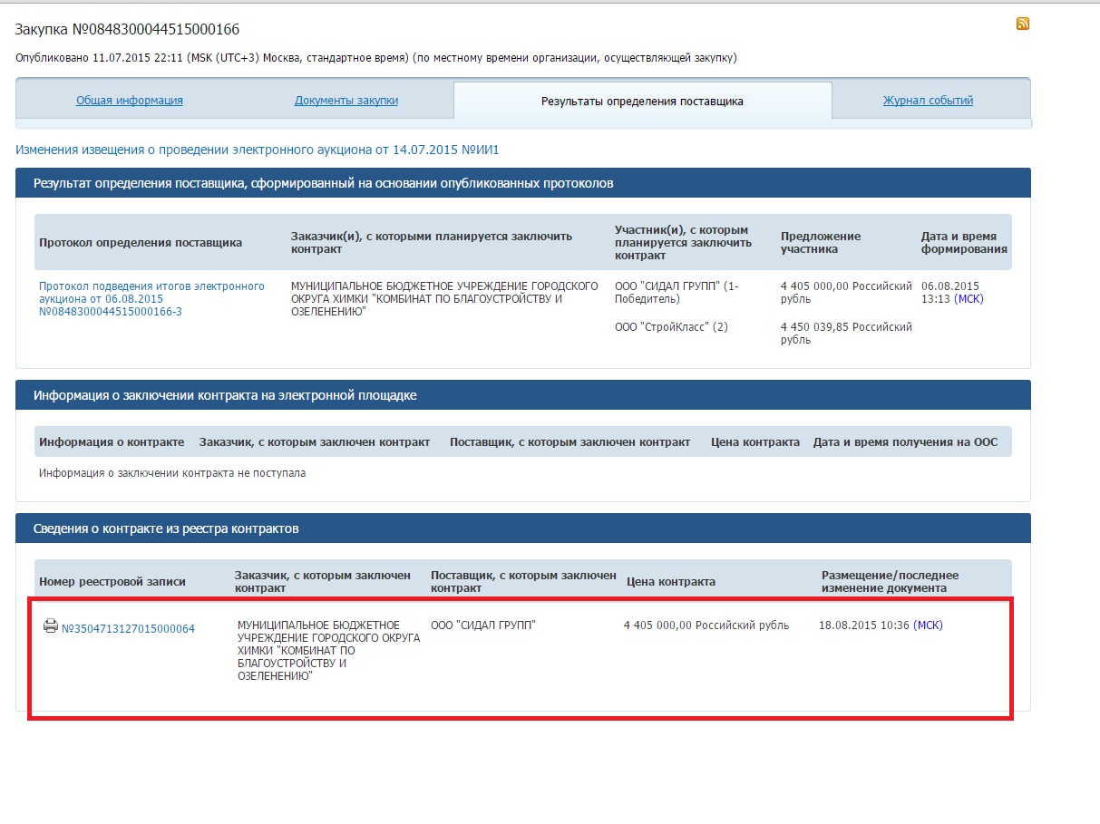This screenshot has width=1100, height=824.
Task: Click Информация о заключении контракта section header
Action: click(225, 395)
